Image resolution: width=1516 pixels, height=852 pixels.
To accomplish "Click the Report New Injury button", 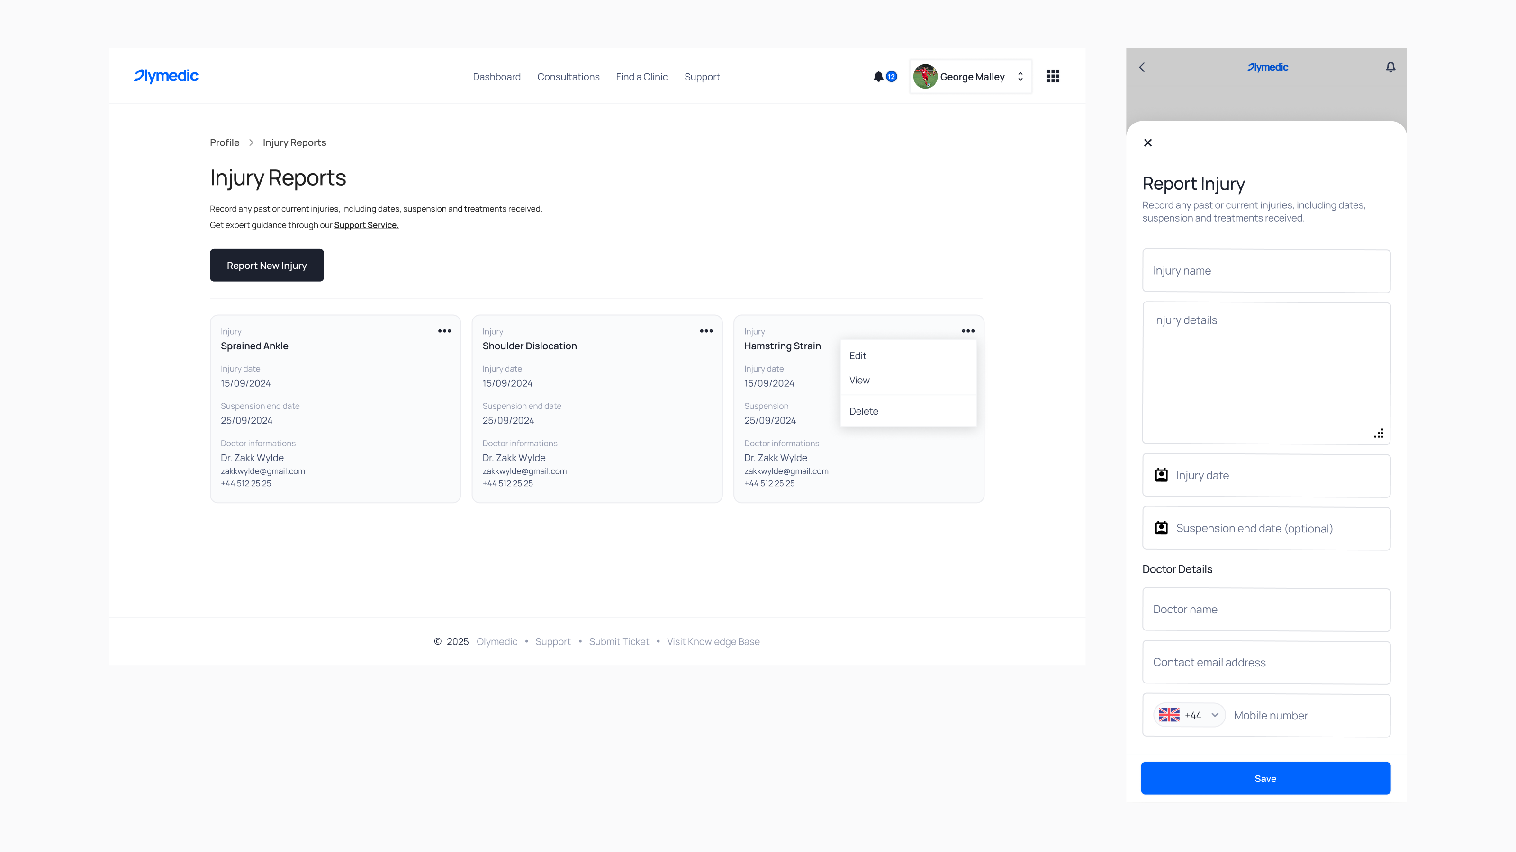I will [x=267, y=265].
